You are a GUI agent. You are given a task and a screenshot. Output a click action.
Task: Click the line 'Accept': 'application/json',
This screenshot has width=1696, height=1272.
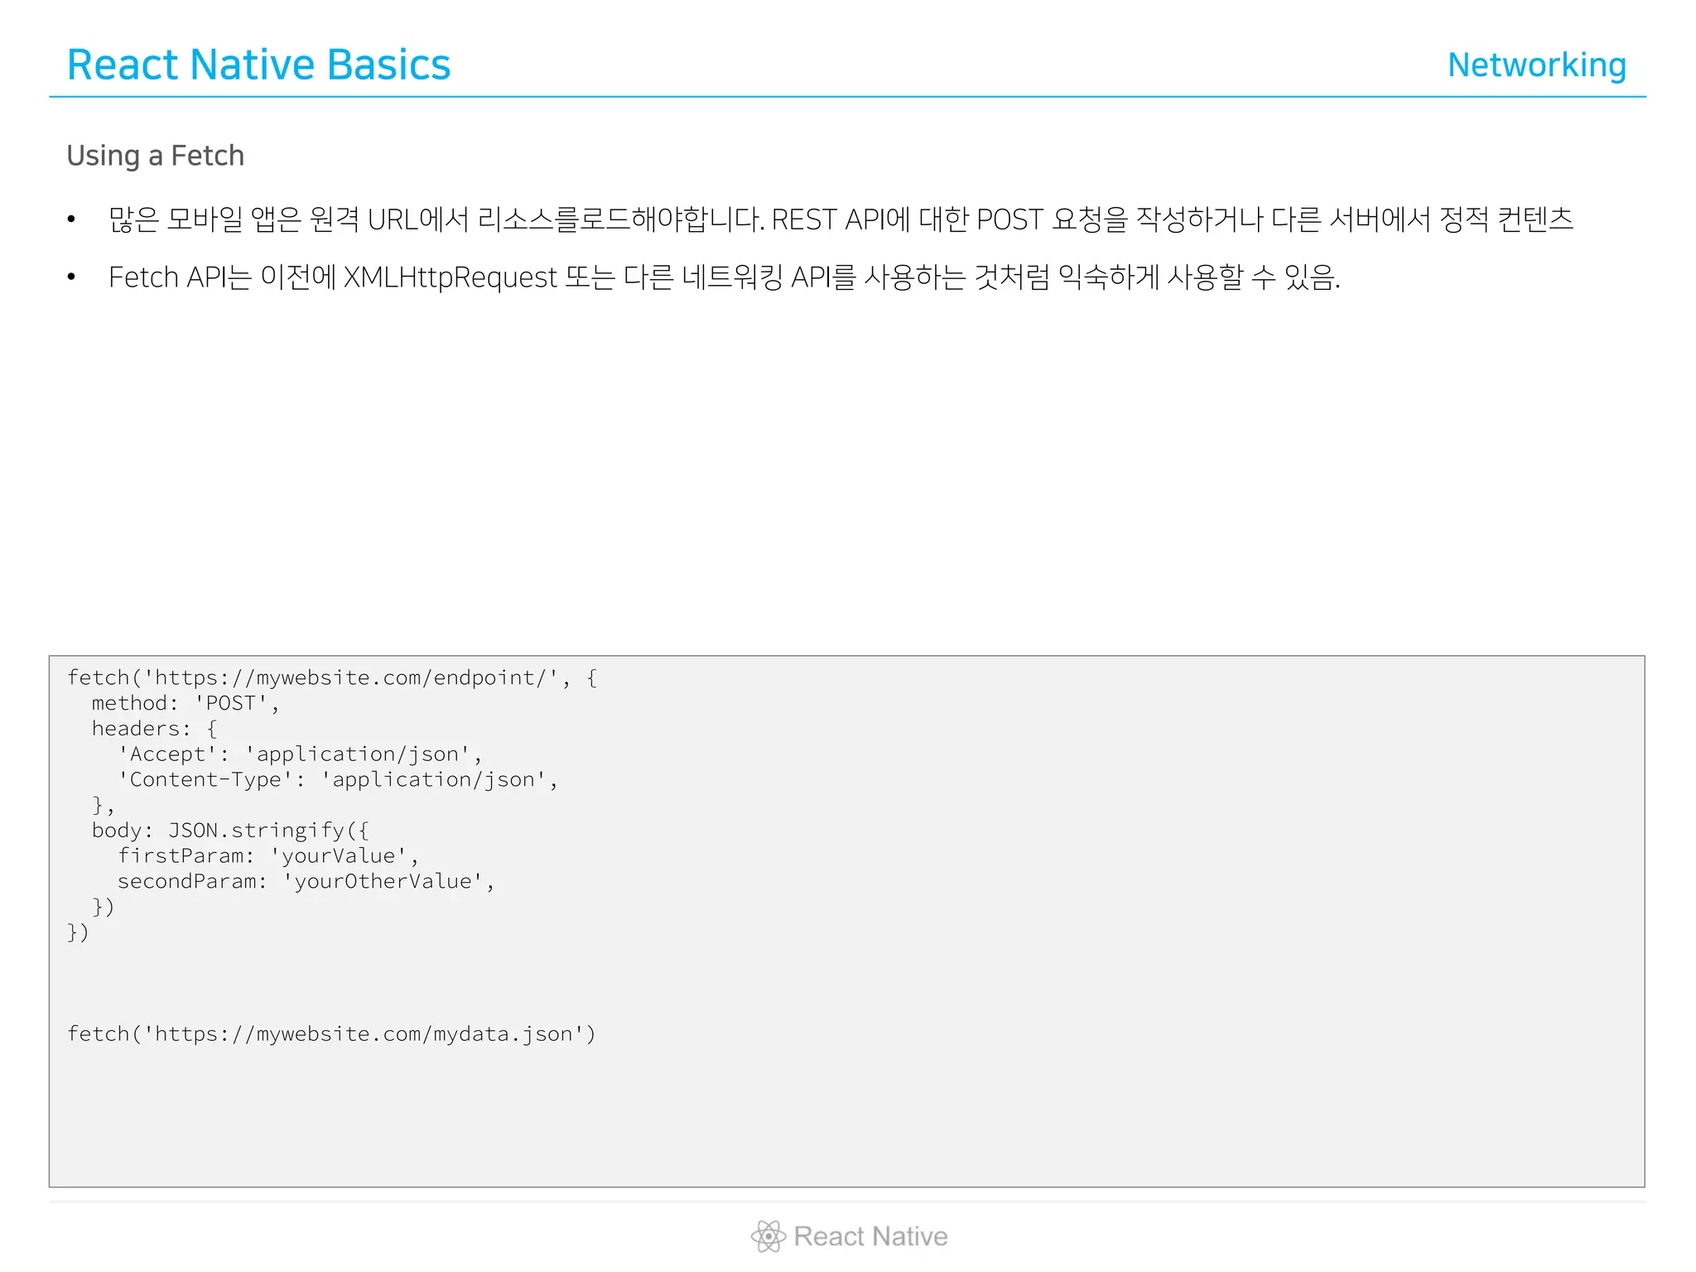[x=300, y=754]
